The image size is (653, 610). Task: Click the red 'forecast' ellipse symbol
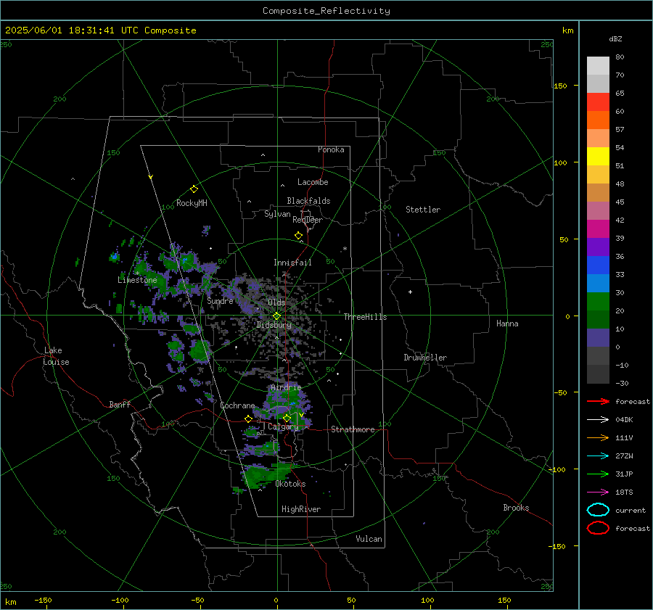click(598, 528)
